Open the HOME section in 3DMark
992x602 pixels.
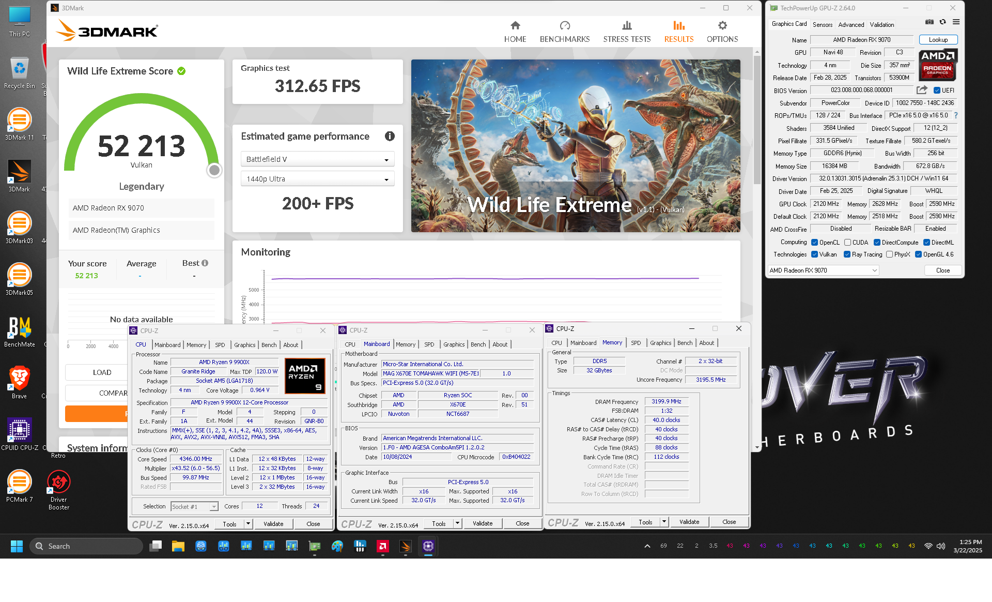coord(515,32)
